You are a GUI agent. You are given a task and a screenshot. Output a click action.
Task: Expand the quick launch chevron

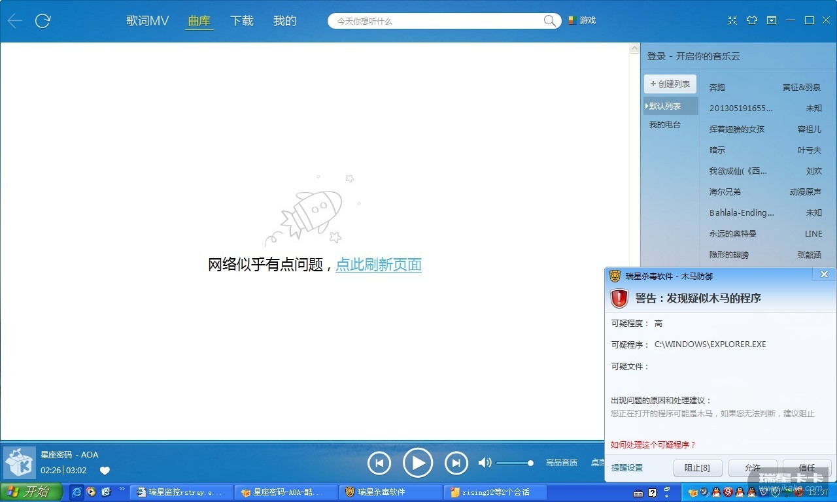coord(122,489)
